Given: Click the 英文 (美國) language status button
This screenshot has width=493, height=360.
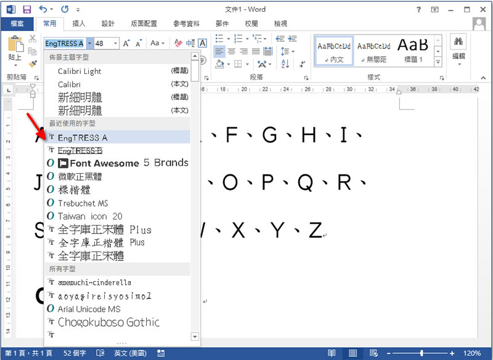Looking at the screenshot, I should coord(130,353).
